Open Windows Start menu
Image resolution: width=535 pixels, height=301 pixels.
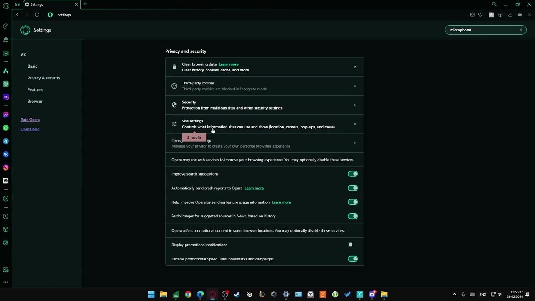coord(151,294)
